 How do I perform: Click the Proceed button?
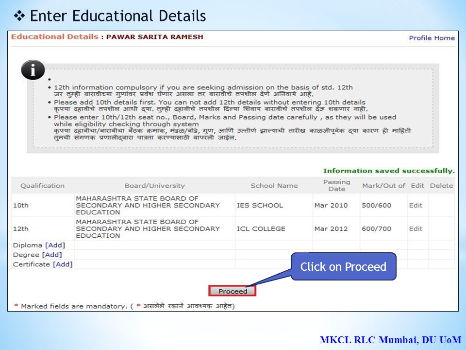pyautogui.click(x=232, y=291)
